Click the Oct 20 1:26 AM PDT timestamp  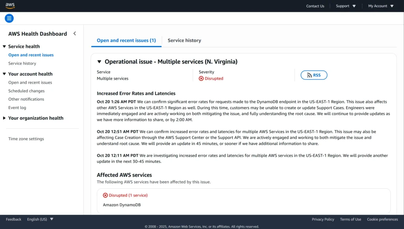116,101
